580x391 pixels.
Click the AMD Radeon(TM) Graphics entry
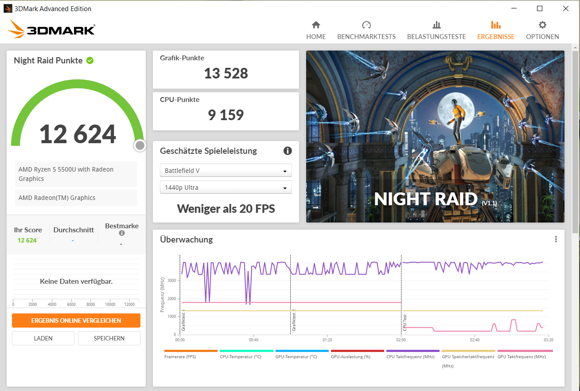(76, 198)
